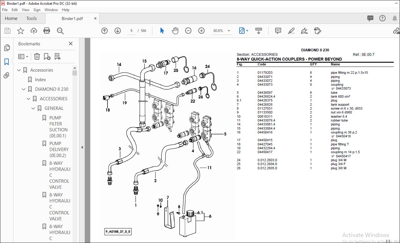Open the Add Comment tool
The height and width of the screenshot is (243, 400).
[x=278, y=31]
